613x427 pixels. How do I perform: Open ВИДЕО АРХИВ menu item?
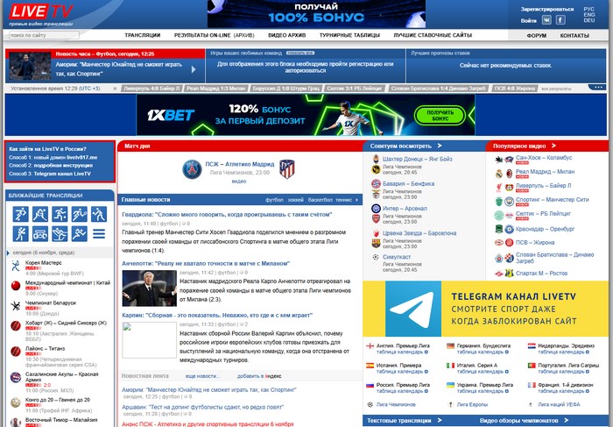287,35
